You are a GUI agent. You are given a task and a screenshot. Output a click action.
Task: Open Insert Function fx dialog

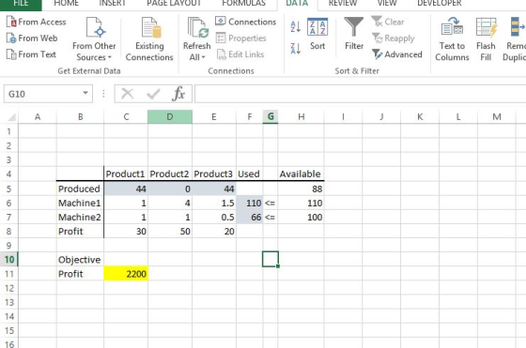[x=178, y=94]
